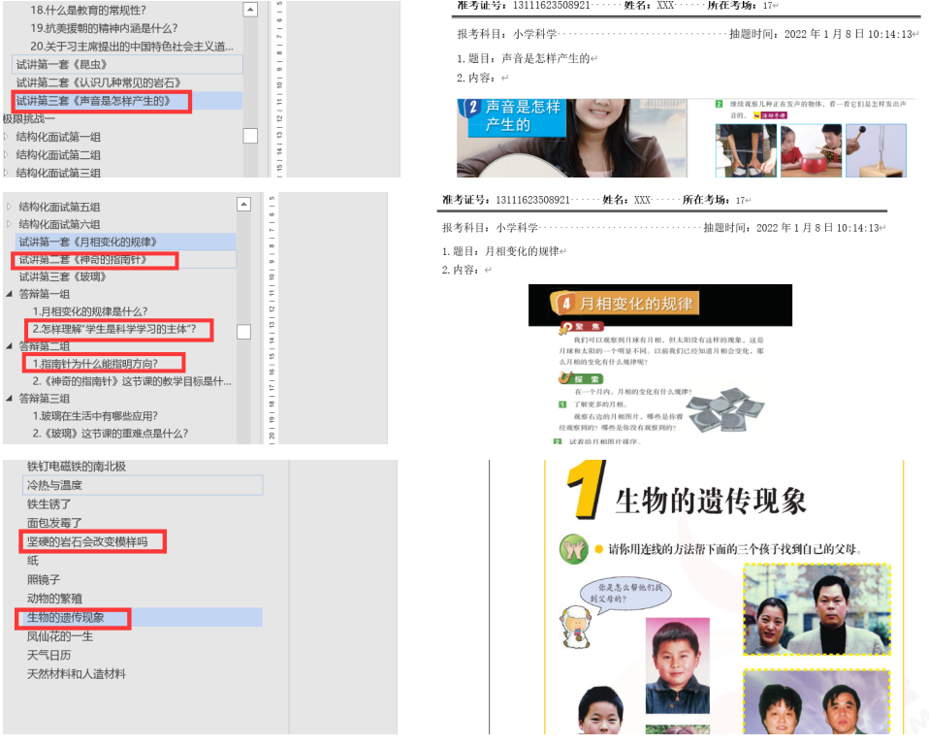This screenshot has height=745, width=929.
Task: Jump to 凤仙花的一生 section
Action: pos(60,636)
